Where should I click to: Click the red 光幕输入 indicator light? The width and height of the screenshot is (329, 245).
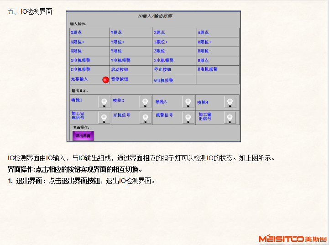[x=105, y=80]
